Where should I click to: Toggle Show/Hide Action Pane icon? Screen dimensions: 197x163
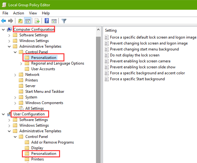coord(54,21)
